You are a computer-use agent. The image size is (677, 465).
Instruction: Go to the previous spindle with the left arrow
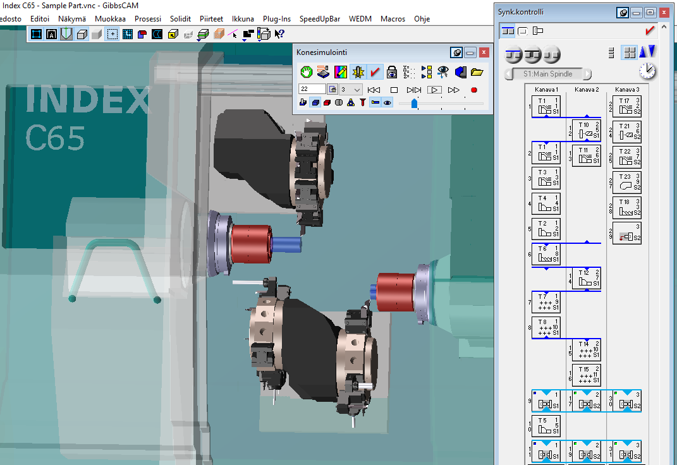point(509,74)
